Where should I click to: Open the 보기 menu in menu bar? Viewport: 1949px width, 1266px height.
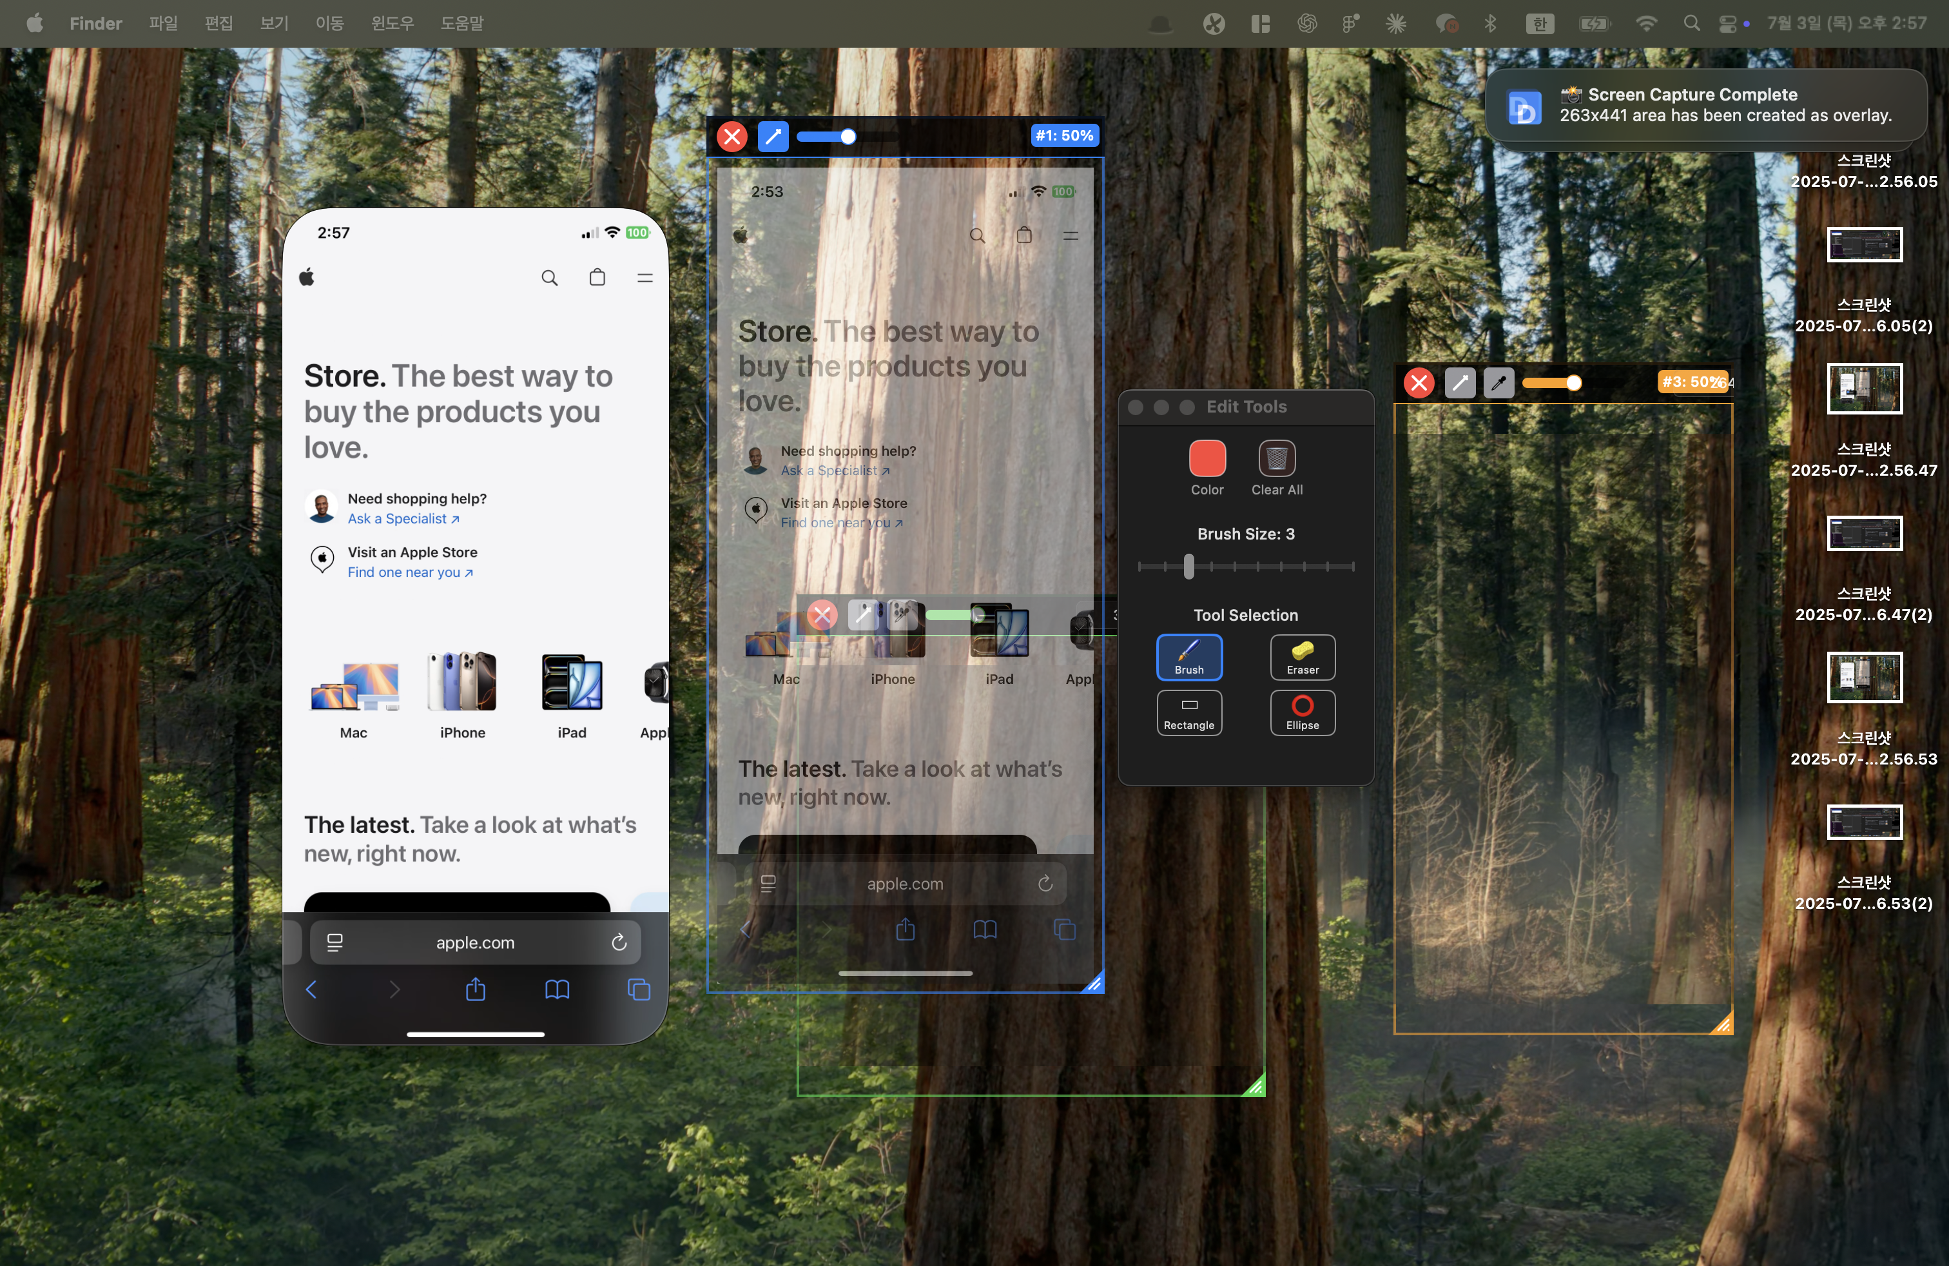273,23
